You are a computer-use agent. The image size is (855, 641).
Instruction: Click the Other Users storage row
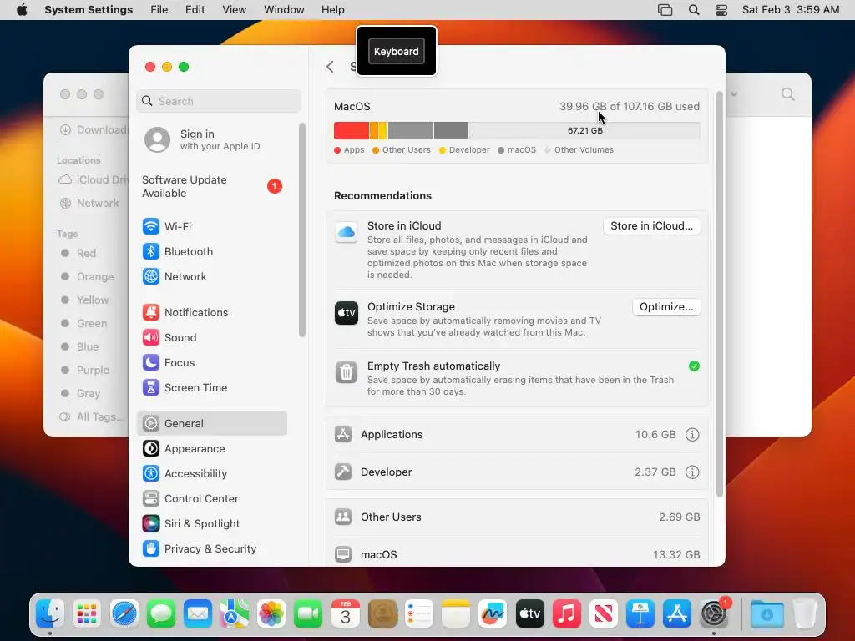(517, 517)
